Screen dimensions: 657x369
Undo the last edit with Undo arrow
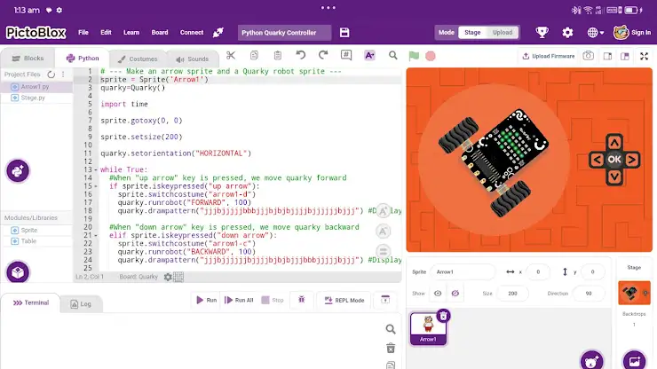300,55
